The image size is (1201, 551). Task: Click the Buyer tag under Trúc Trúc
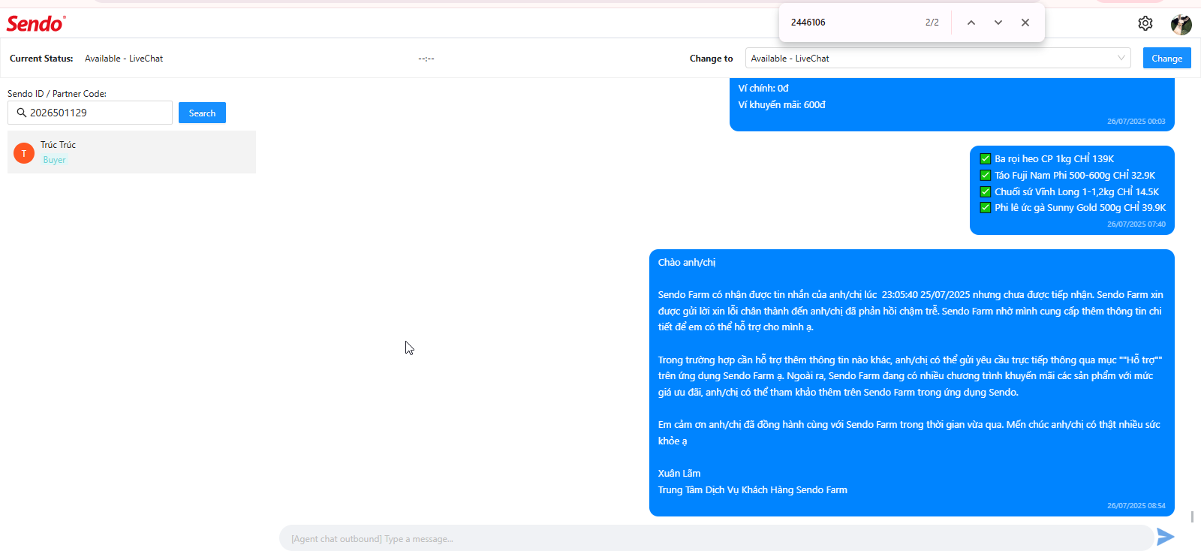click(54, 160)
